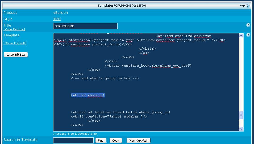Click the Copy button
254x144 pixels.
(116, 141)
